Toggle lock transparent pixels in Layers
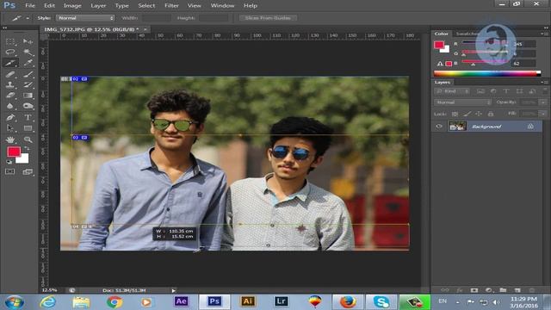 pyautogui.click(x=455, y=114)
